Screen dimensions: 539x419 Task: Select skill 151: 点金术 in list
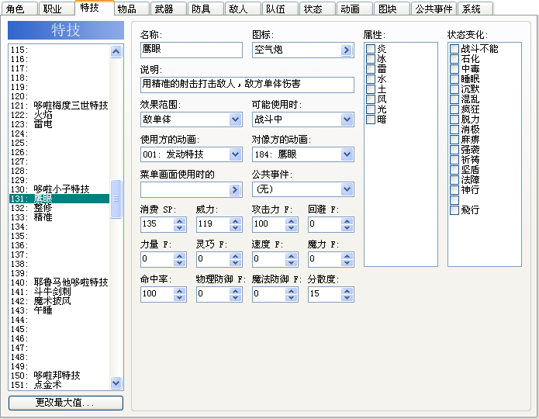pyautogui.click(x=59, y=385)
